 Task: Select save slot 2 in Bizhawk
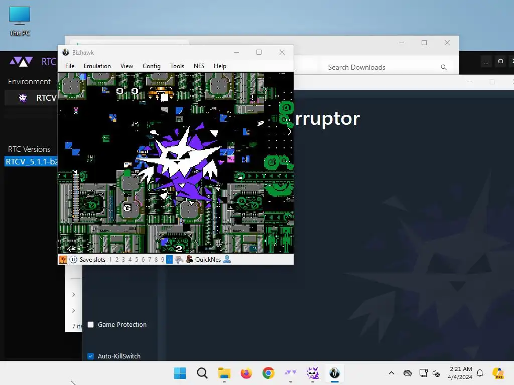click(x=117, y=260)
